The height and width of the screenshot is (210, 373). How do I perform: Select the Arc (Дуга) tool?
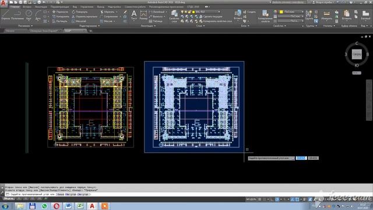click(x=38, y=15)
